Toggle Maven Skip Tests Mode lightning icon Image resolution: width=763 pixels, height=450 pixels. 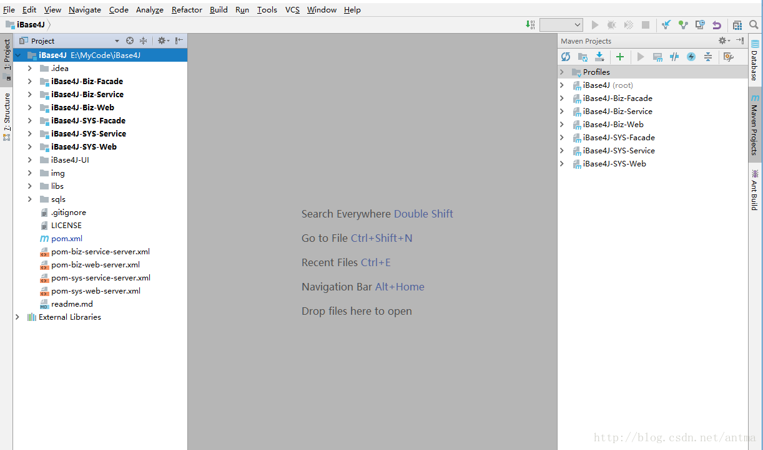coord(691,57)
